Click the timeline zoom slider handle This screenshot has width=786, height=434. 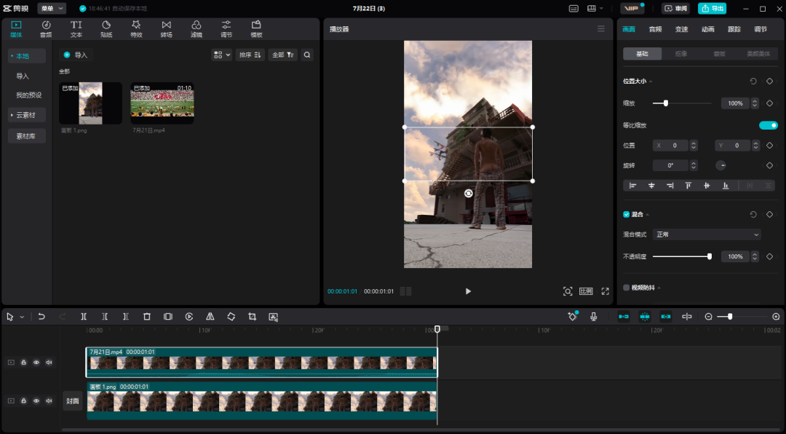pos(730,317)
